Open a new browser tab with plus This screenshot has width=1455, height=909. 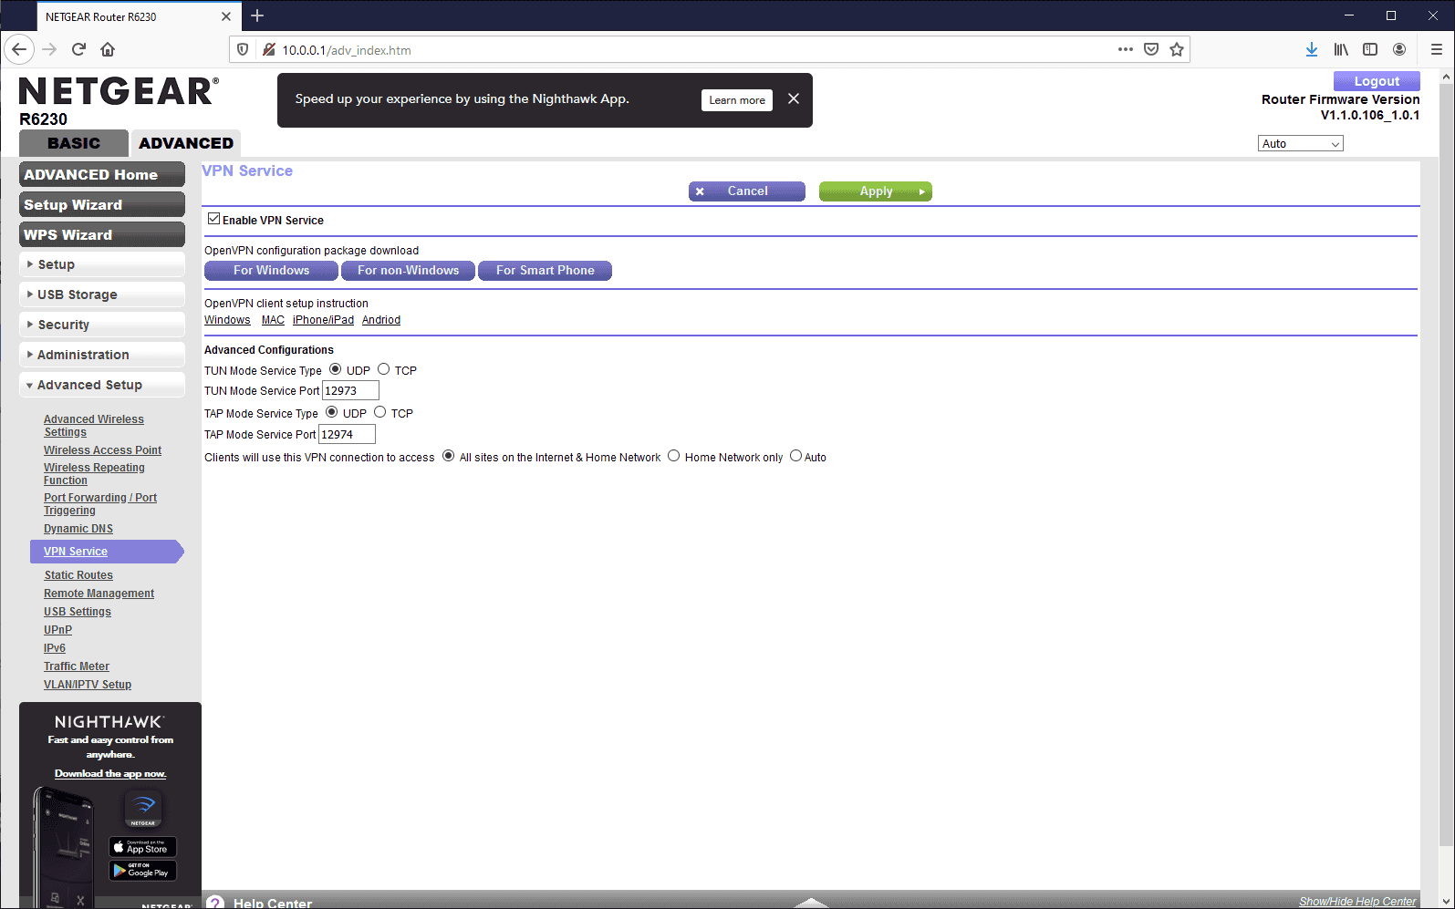tap(257, 15)
